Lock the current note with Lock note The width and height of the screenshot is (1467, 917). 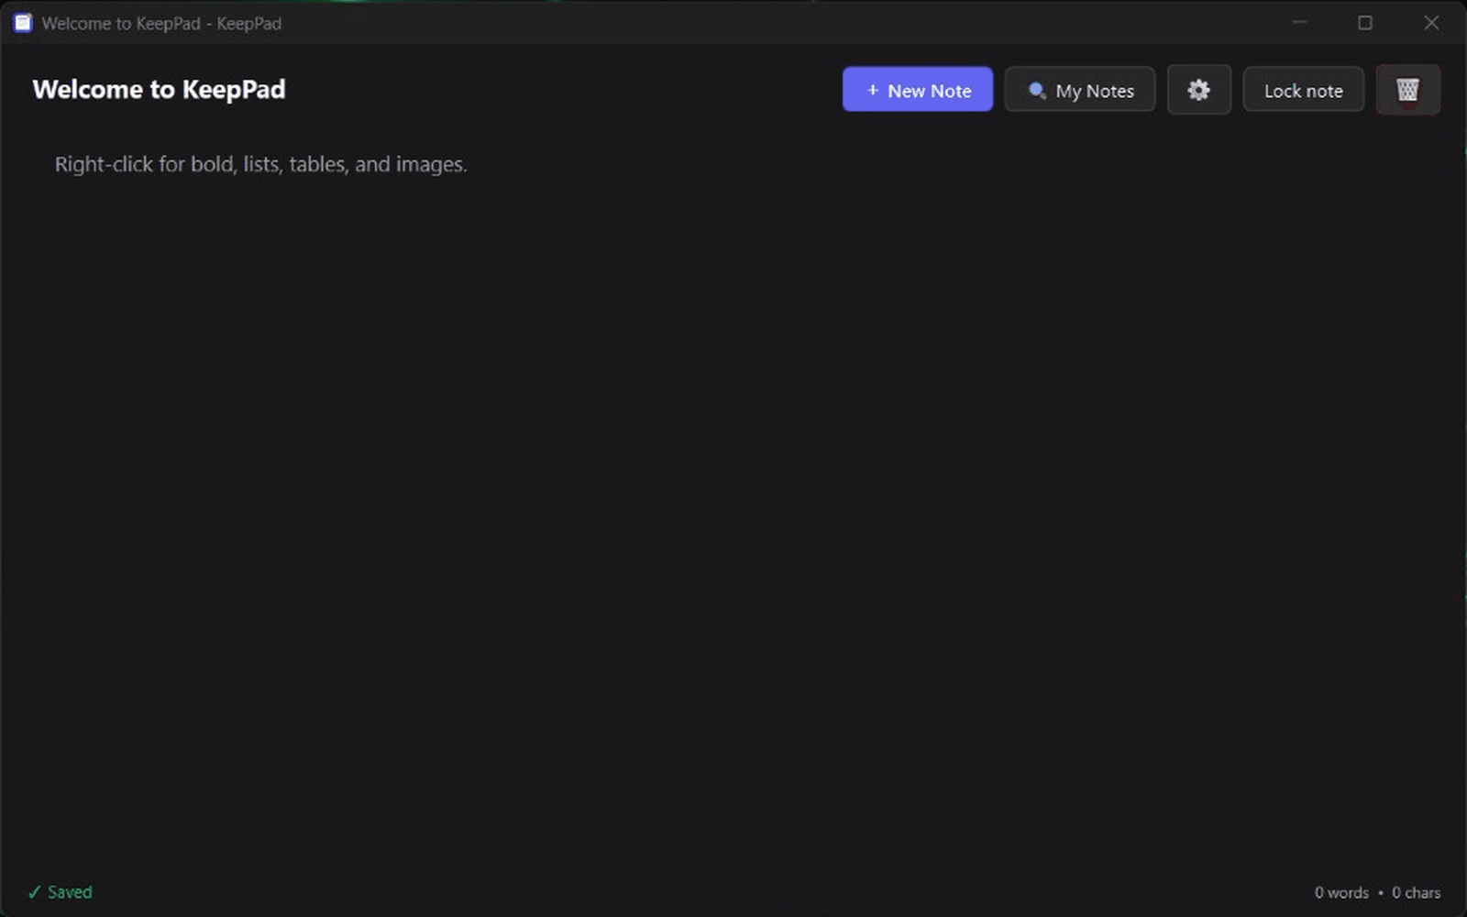coord(1303,90)
